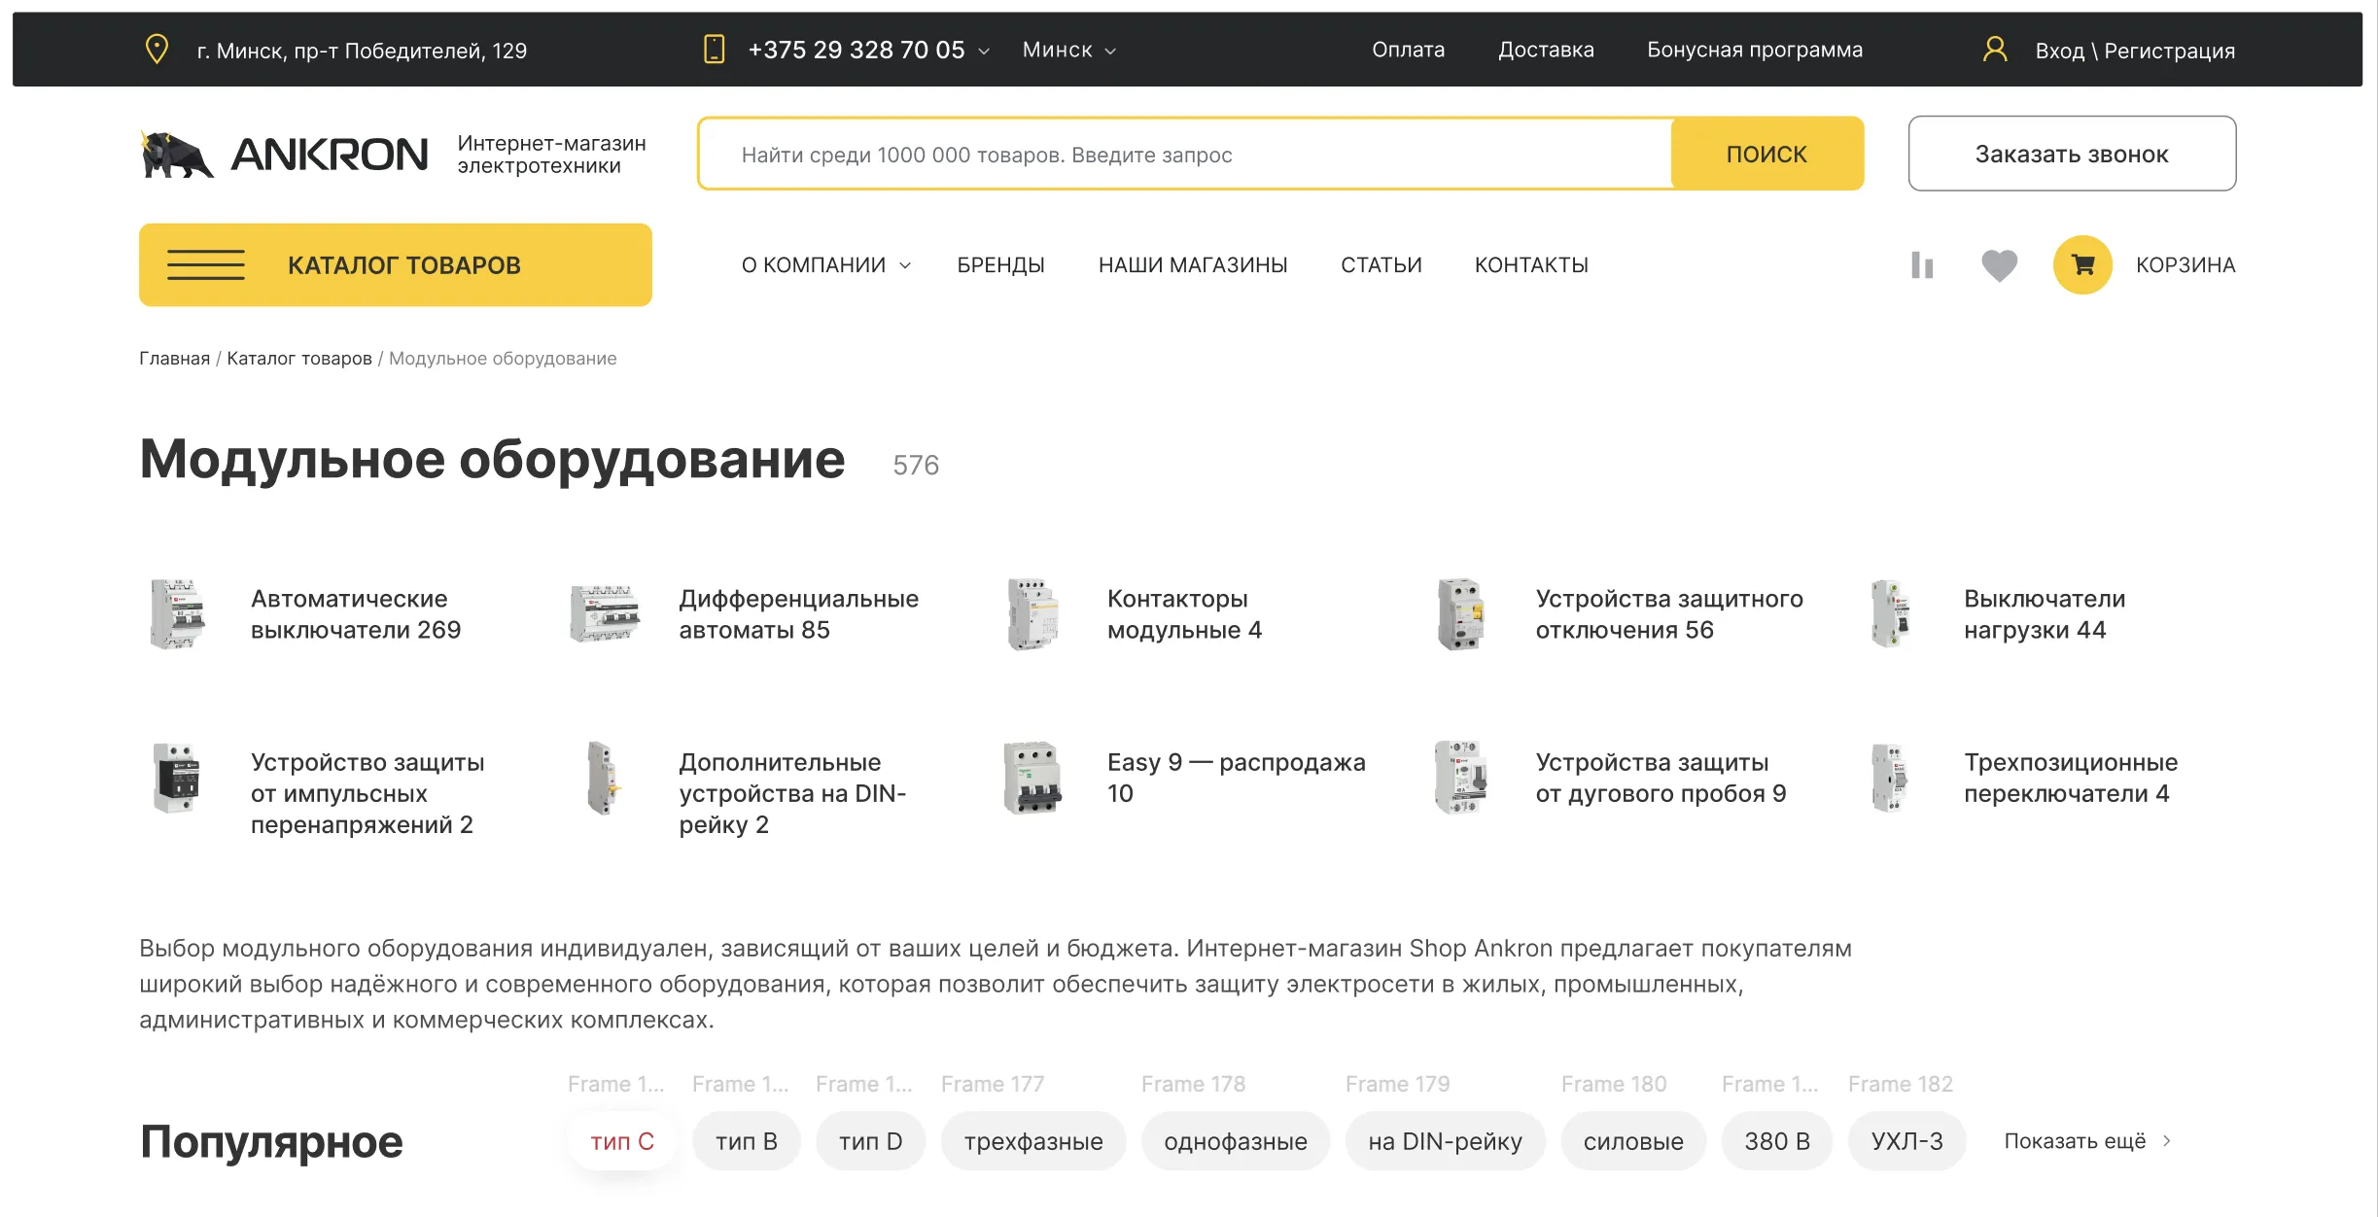This screenshot has height=1217, width=2378.
Task: Open Бонусная программа page
Action: click(x=1755, y=50)
